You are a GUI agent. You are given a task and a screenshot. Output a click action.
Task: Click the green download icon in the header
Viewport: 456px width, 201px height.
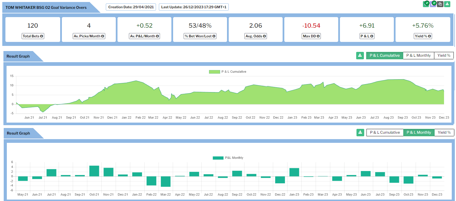coord(447,4)
